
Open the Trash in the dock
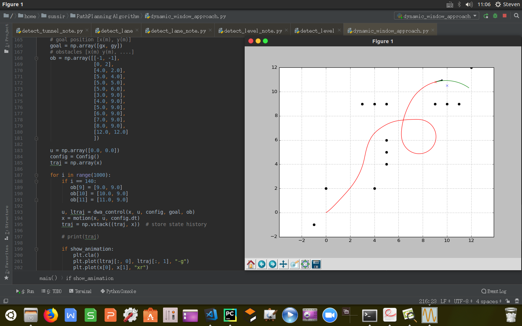(x=511, y=315)
